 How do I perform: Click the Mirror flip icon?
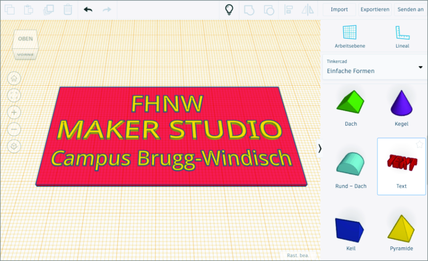coord(308,10)
